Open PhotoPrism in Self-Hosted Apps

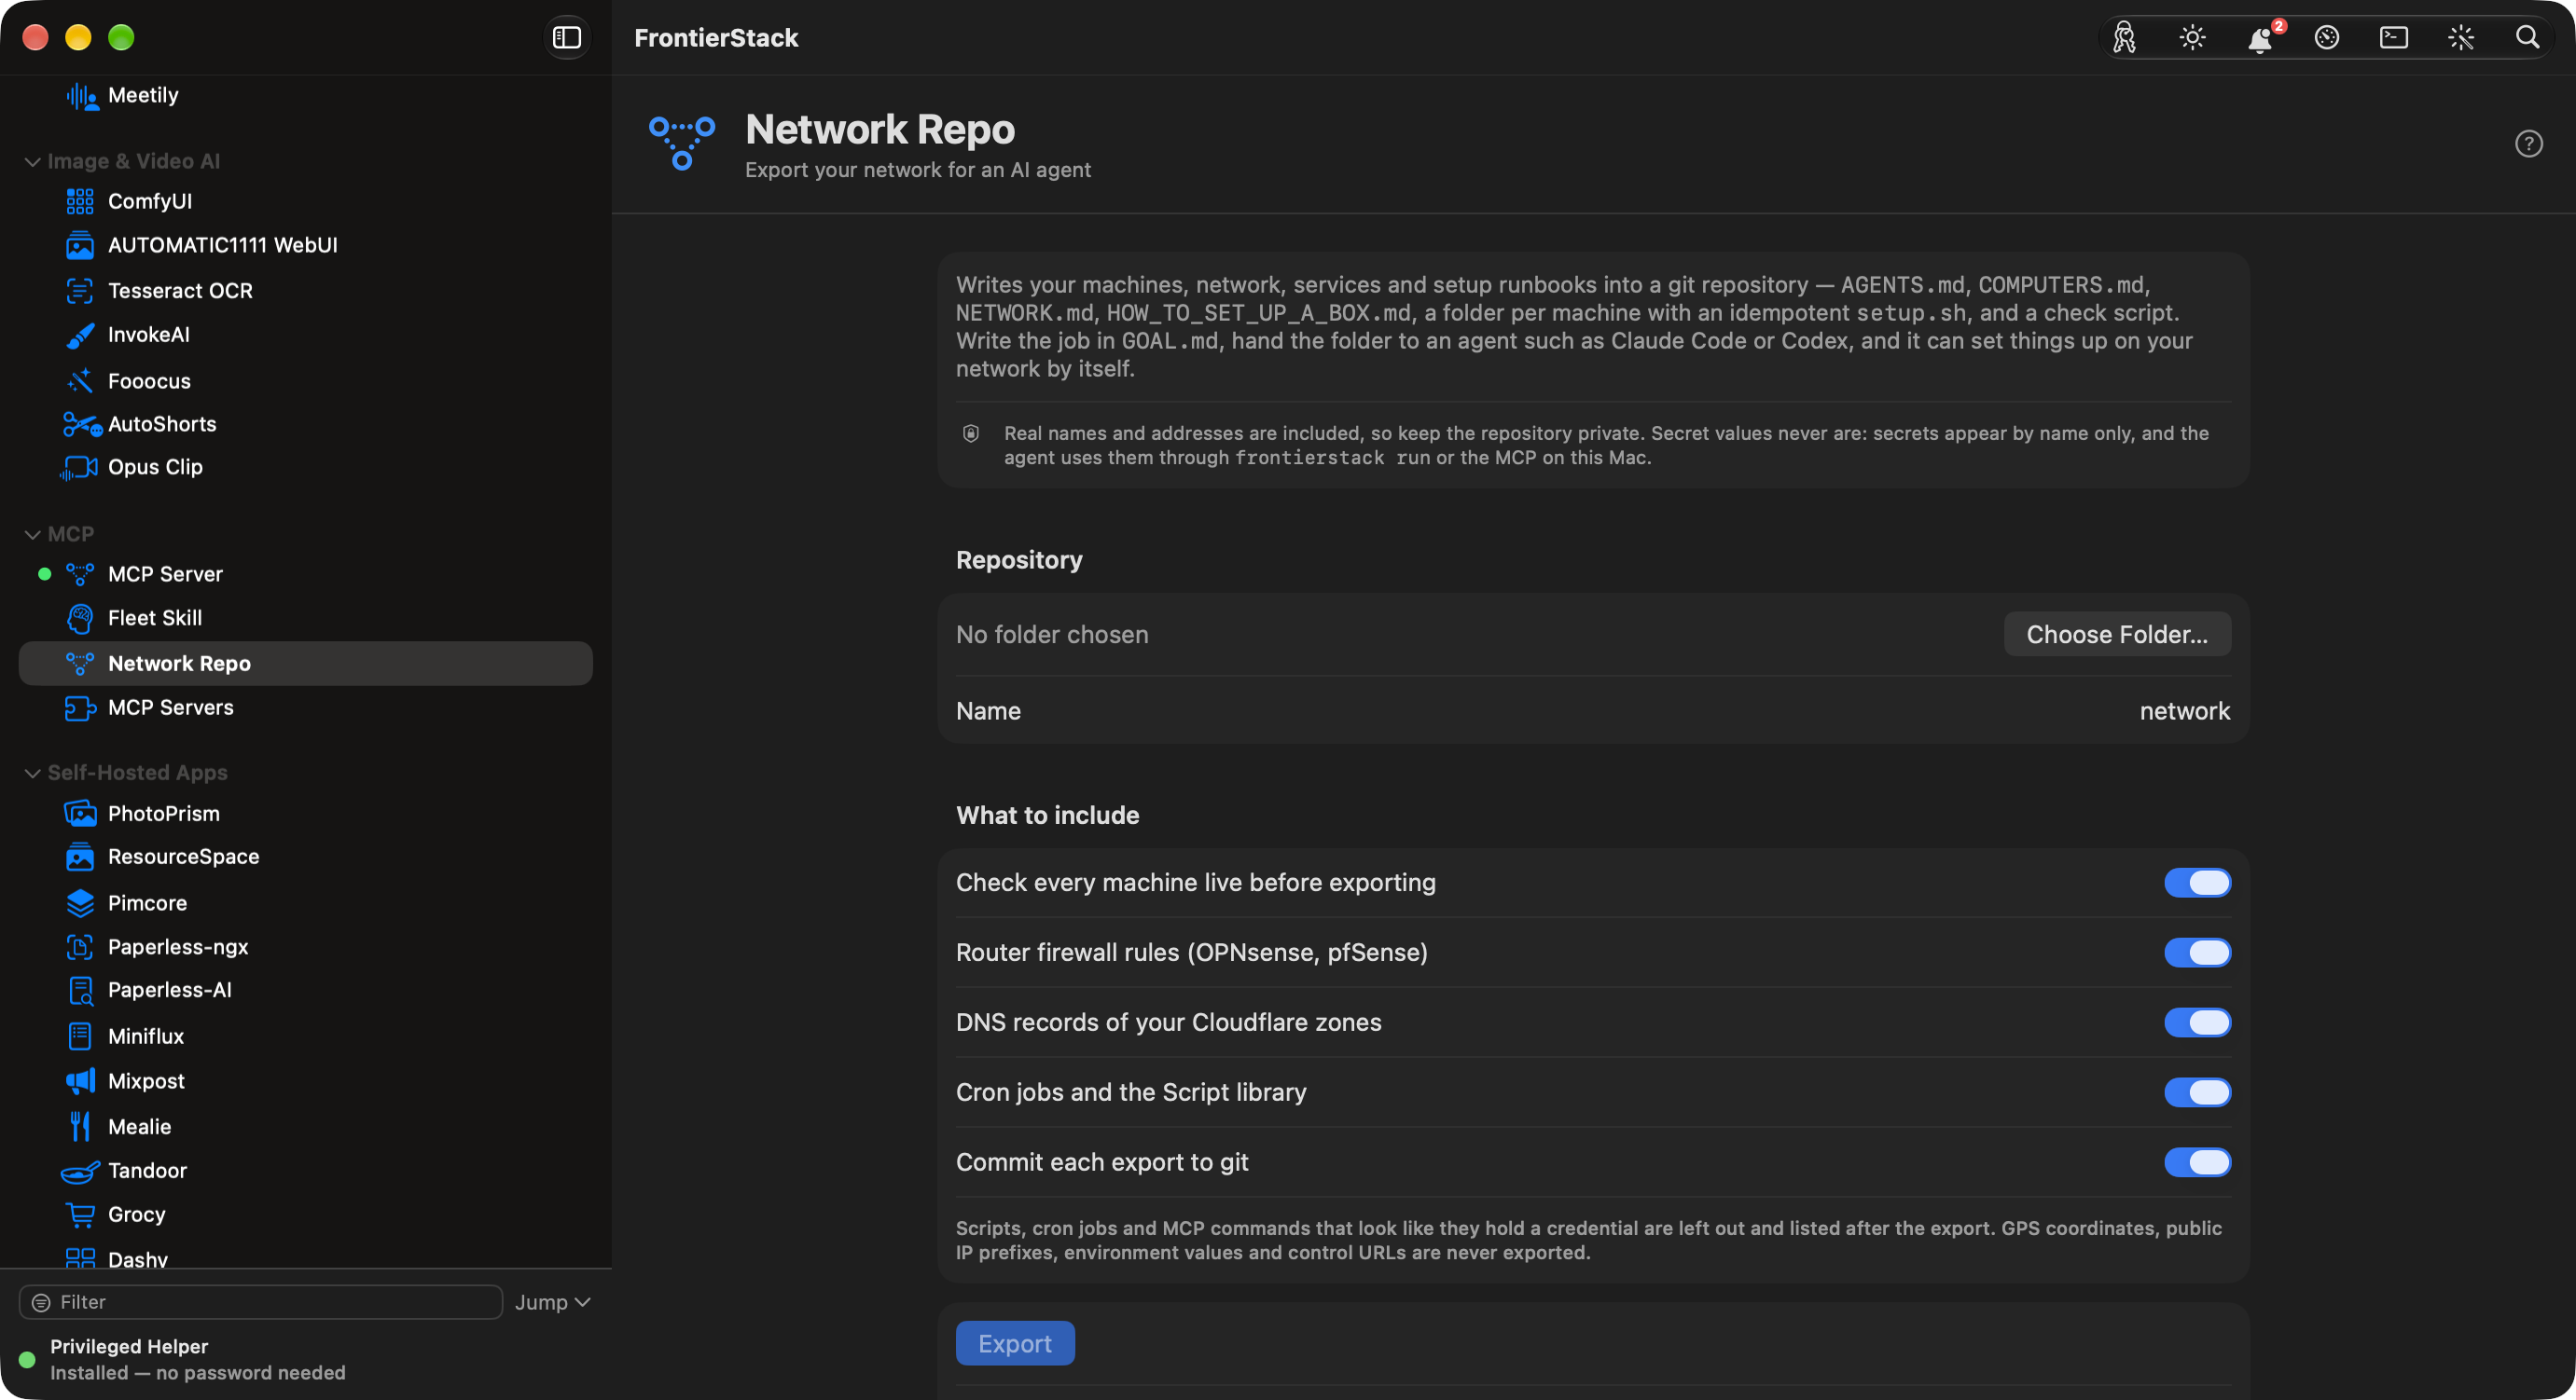[306, 814]
